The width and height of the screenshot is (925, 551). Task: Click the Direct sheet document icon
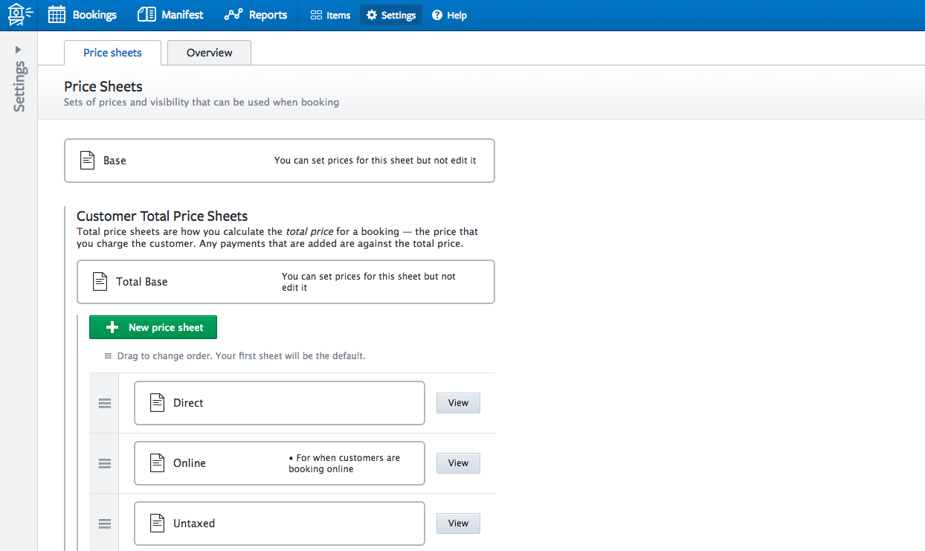157,403
